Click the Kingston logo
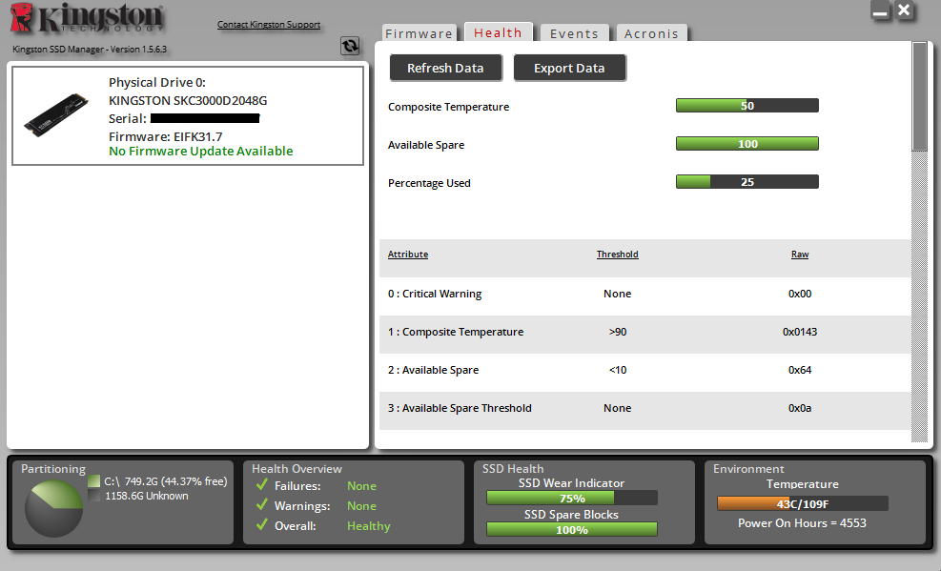This screenshot has width=941, height=571. tap(87, 18)
